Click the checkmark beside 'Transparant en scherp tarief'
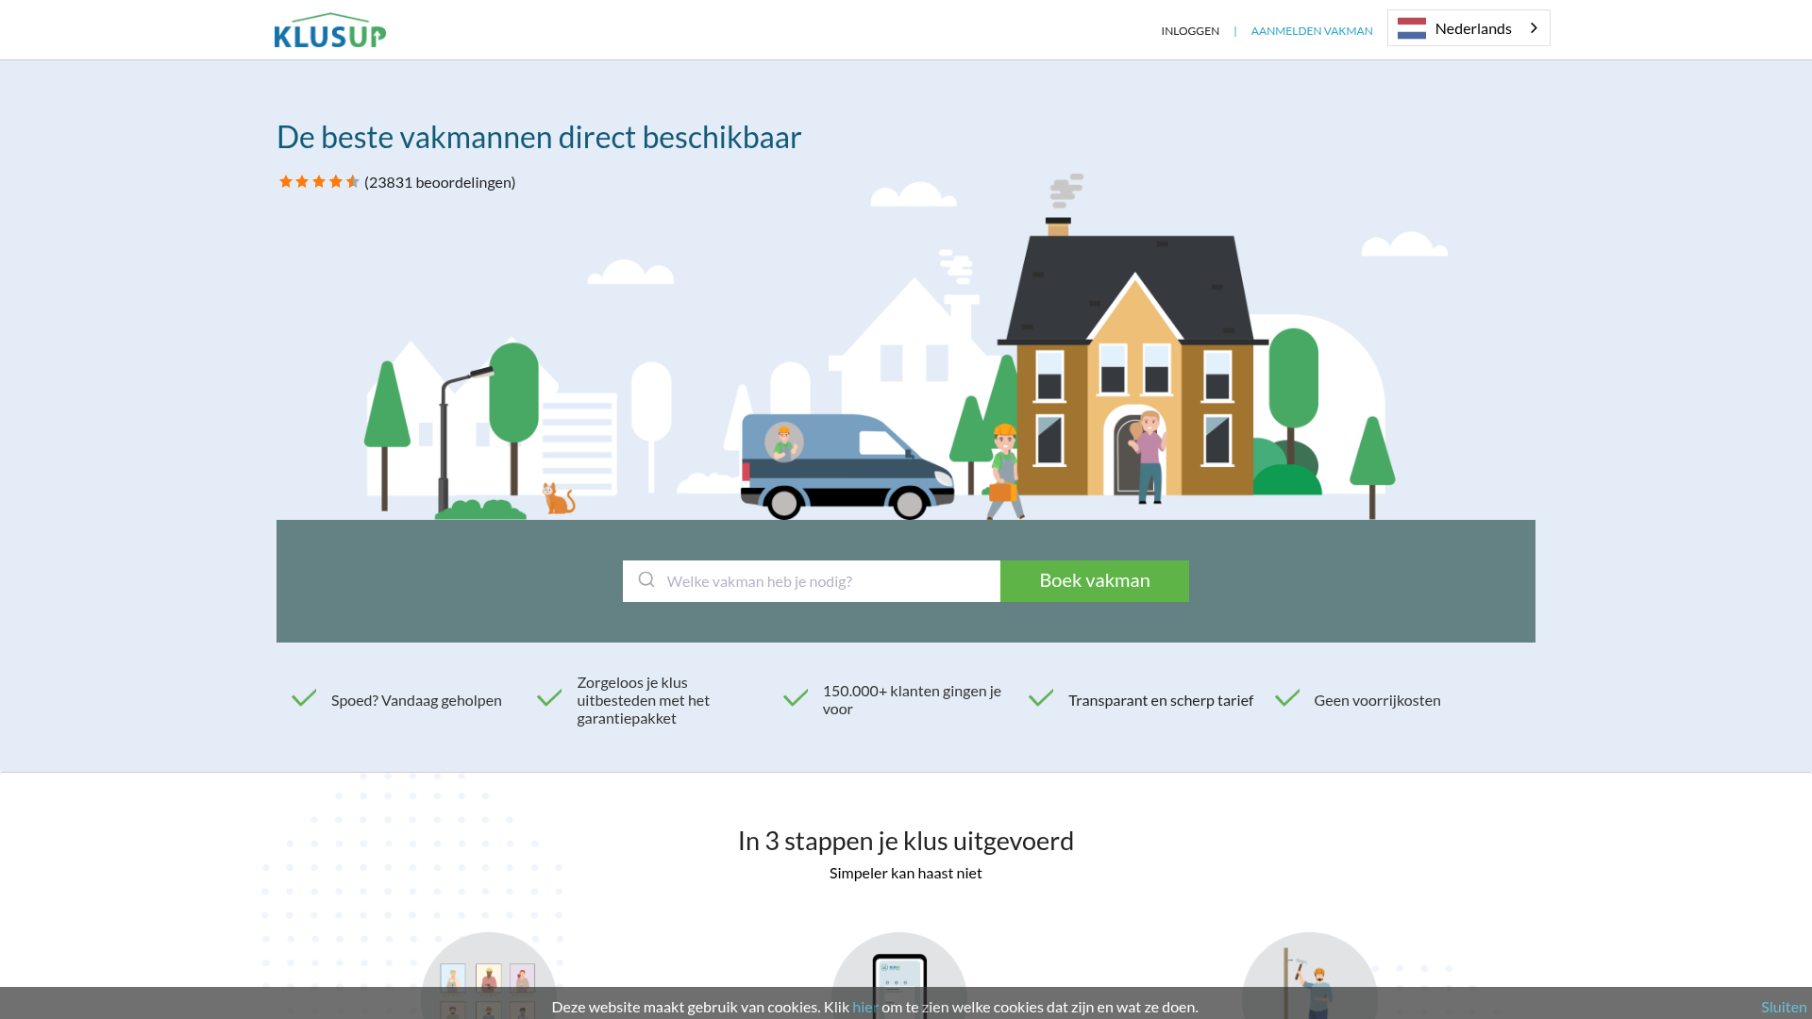Image resolution: width=1812 pixels, height=1019 pixels. tap(1041, 698)
